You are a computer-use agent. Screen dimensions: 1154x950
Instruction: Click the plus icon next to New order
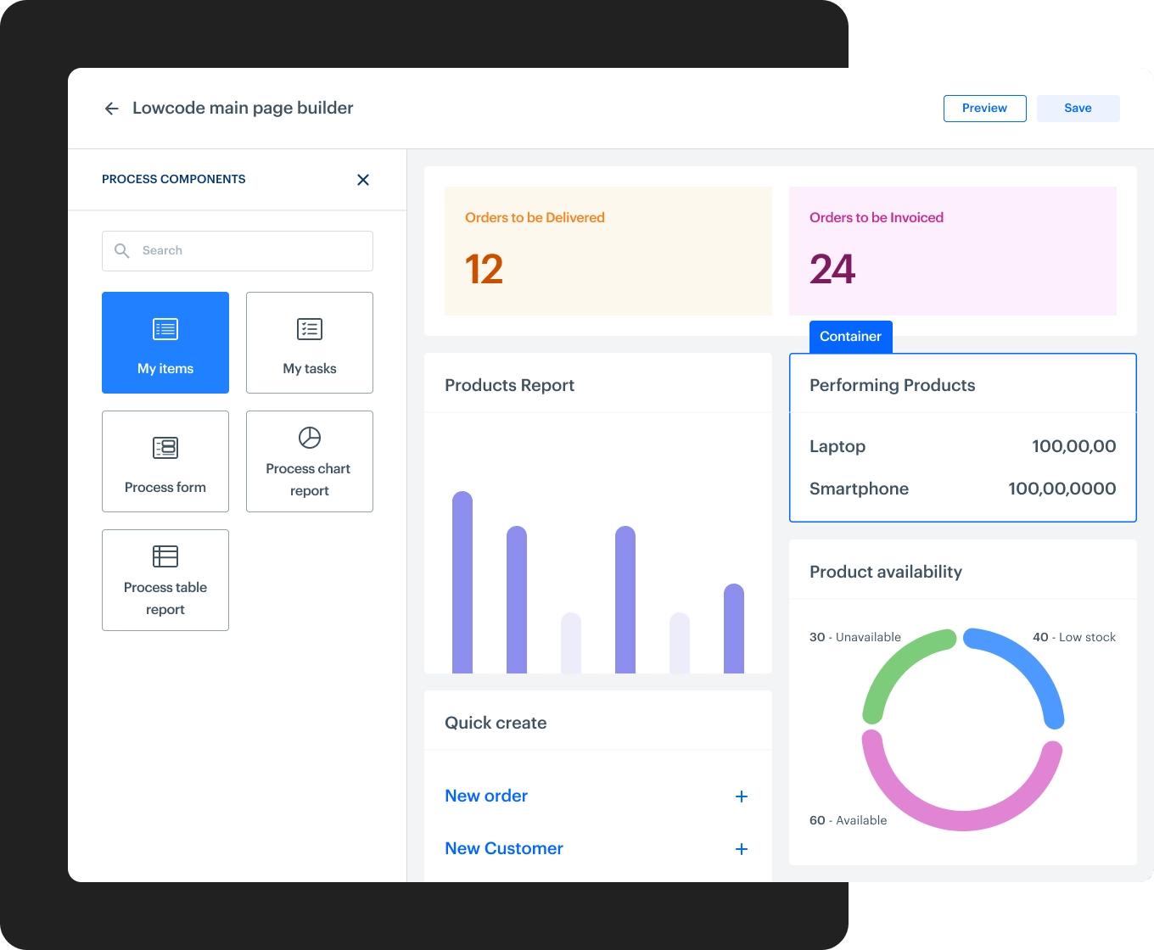tap(741, 796)
